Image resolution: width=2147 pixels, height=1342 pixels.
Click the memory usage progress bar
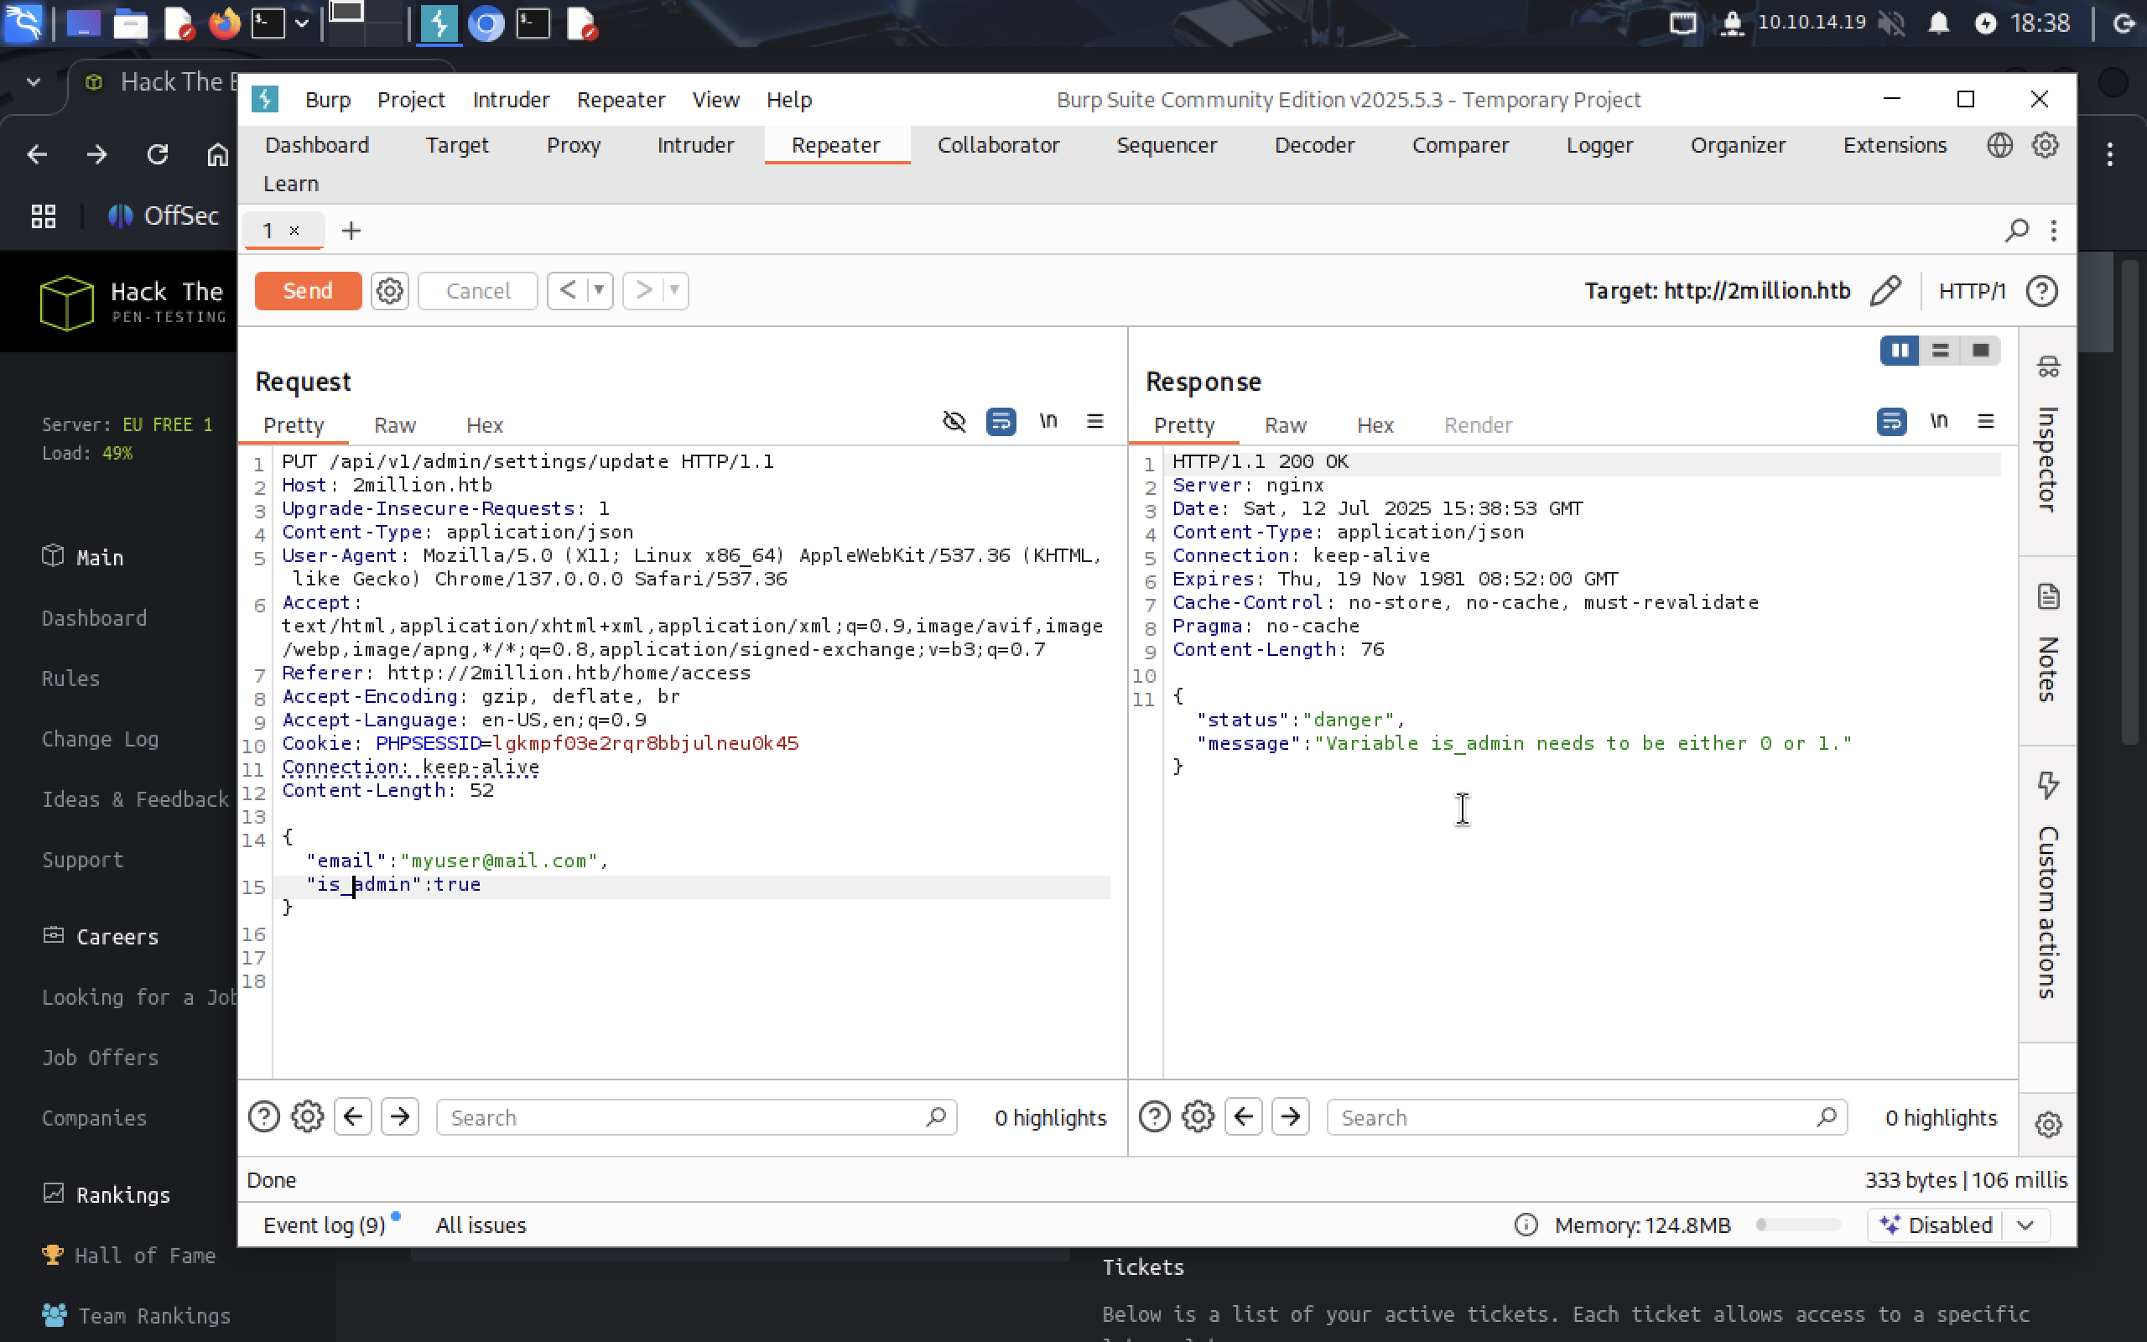pos(1797,1225)
